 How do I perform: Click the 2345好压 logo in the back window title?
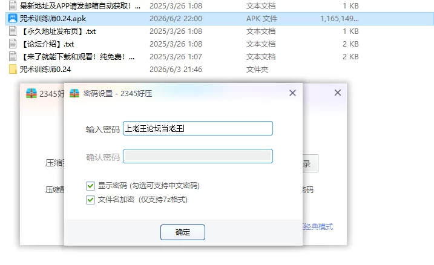31,94
